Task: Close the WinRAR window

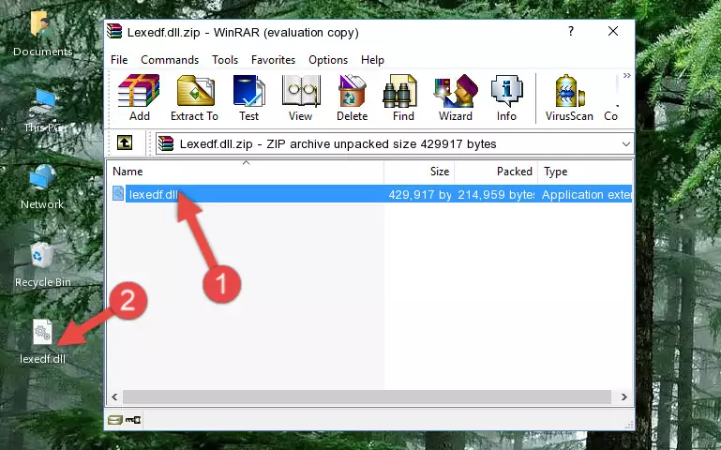Action: (613, 31)
